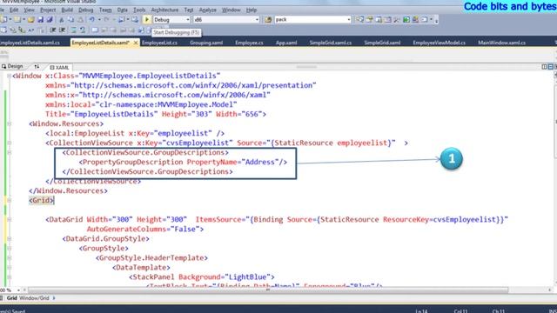Click the Copy icon in toolbar
Image resolution: width=557 pixels, height=313 pixels.
point(70,19)
